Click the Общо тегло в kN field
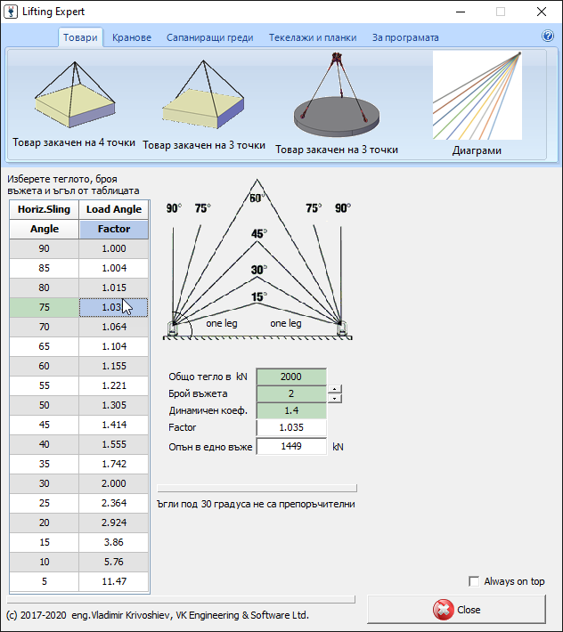Screen dimensions: 563x632 tap(291, 377)
